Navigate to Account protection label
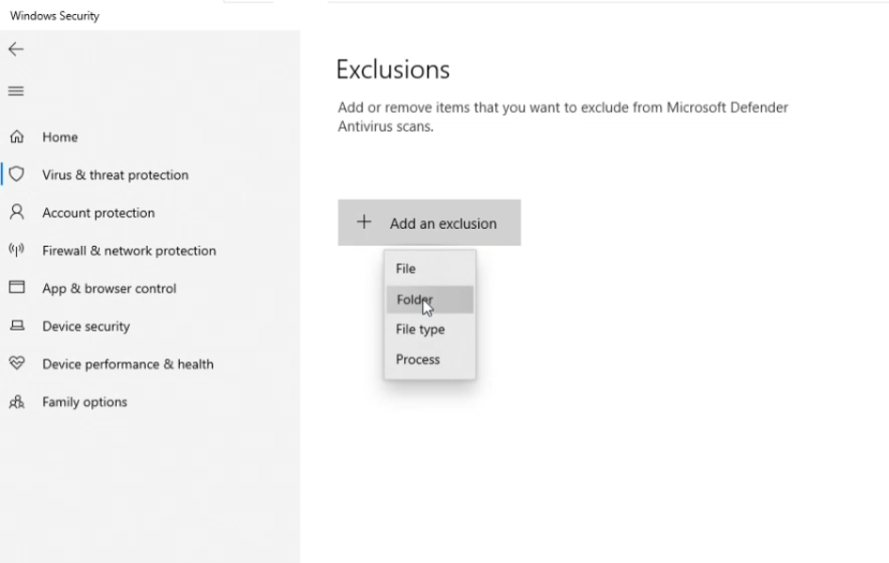Screen dimensions: 889x563 click(x=99, y=213)
